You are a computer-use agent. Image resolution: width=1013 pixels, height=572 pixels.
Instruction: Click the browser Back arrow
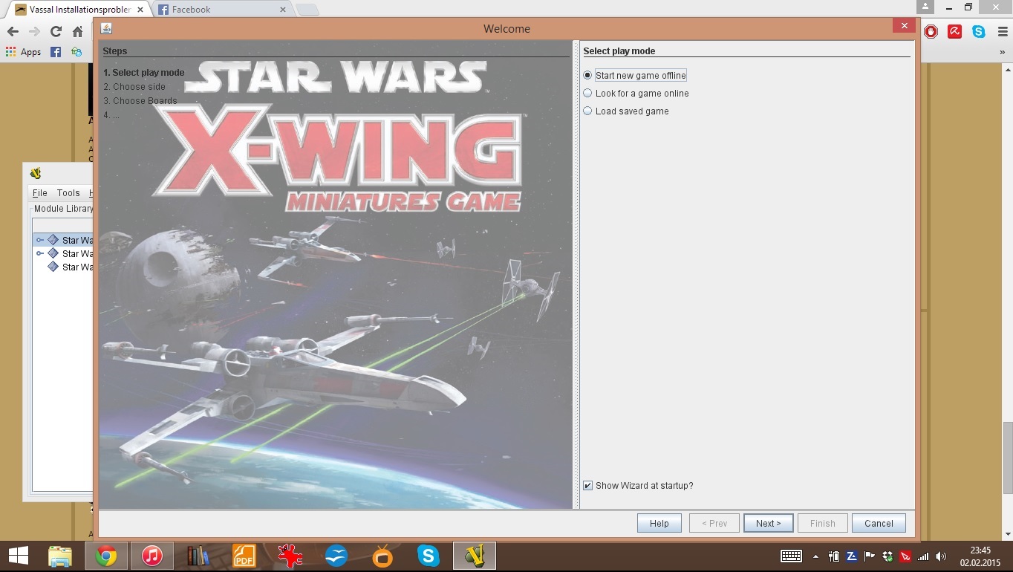pyautogui.click(x=12, y=31)
